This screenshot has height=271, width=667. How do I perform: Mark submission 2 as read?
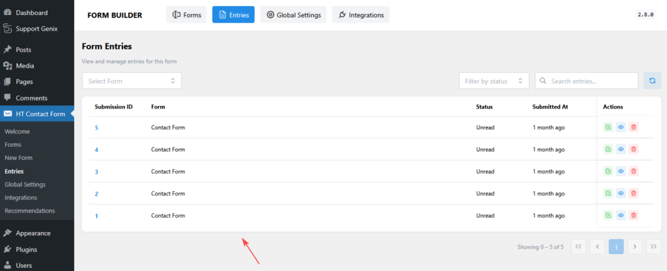click(x=608, y=193)
